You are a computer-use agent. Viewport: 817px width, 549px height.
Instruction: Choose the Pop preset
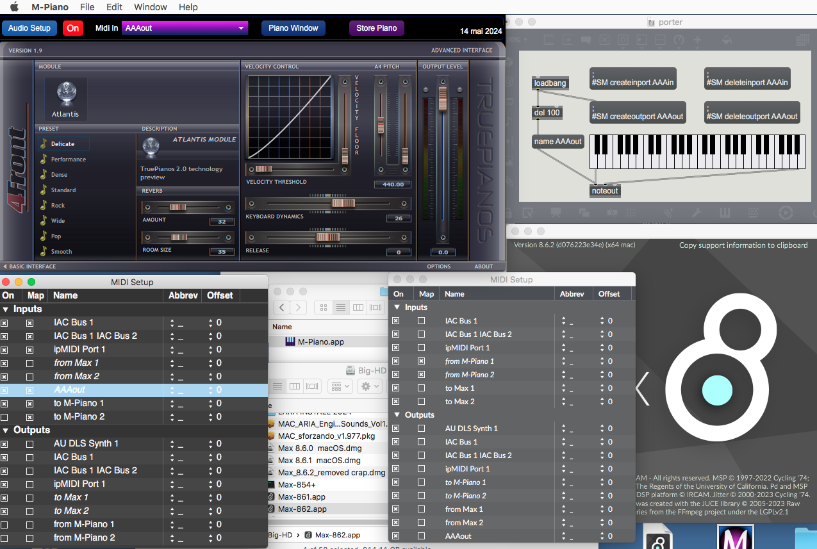(x=56, y=236)
